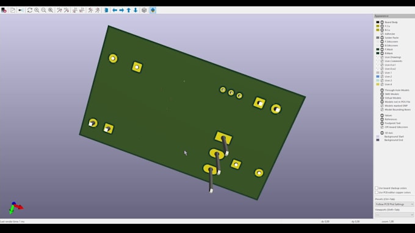Image resolution: width=415 pixels, height=233 pixels.
Task: Toggle Footprint Text visibility
Action: tap(382, 123)
